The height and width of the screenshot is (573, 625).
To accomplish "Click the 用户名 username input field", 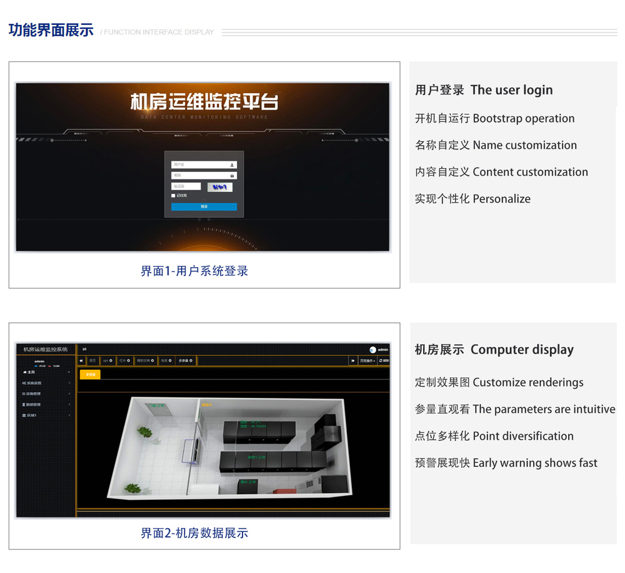I will pyautogui.click(x=200, y=165).
